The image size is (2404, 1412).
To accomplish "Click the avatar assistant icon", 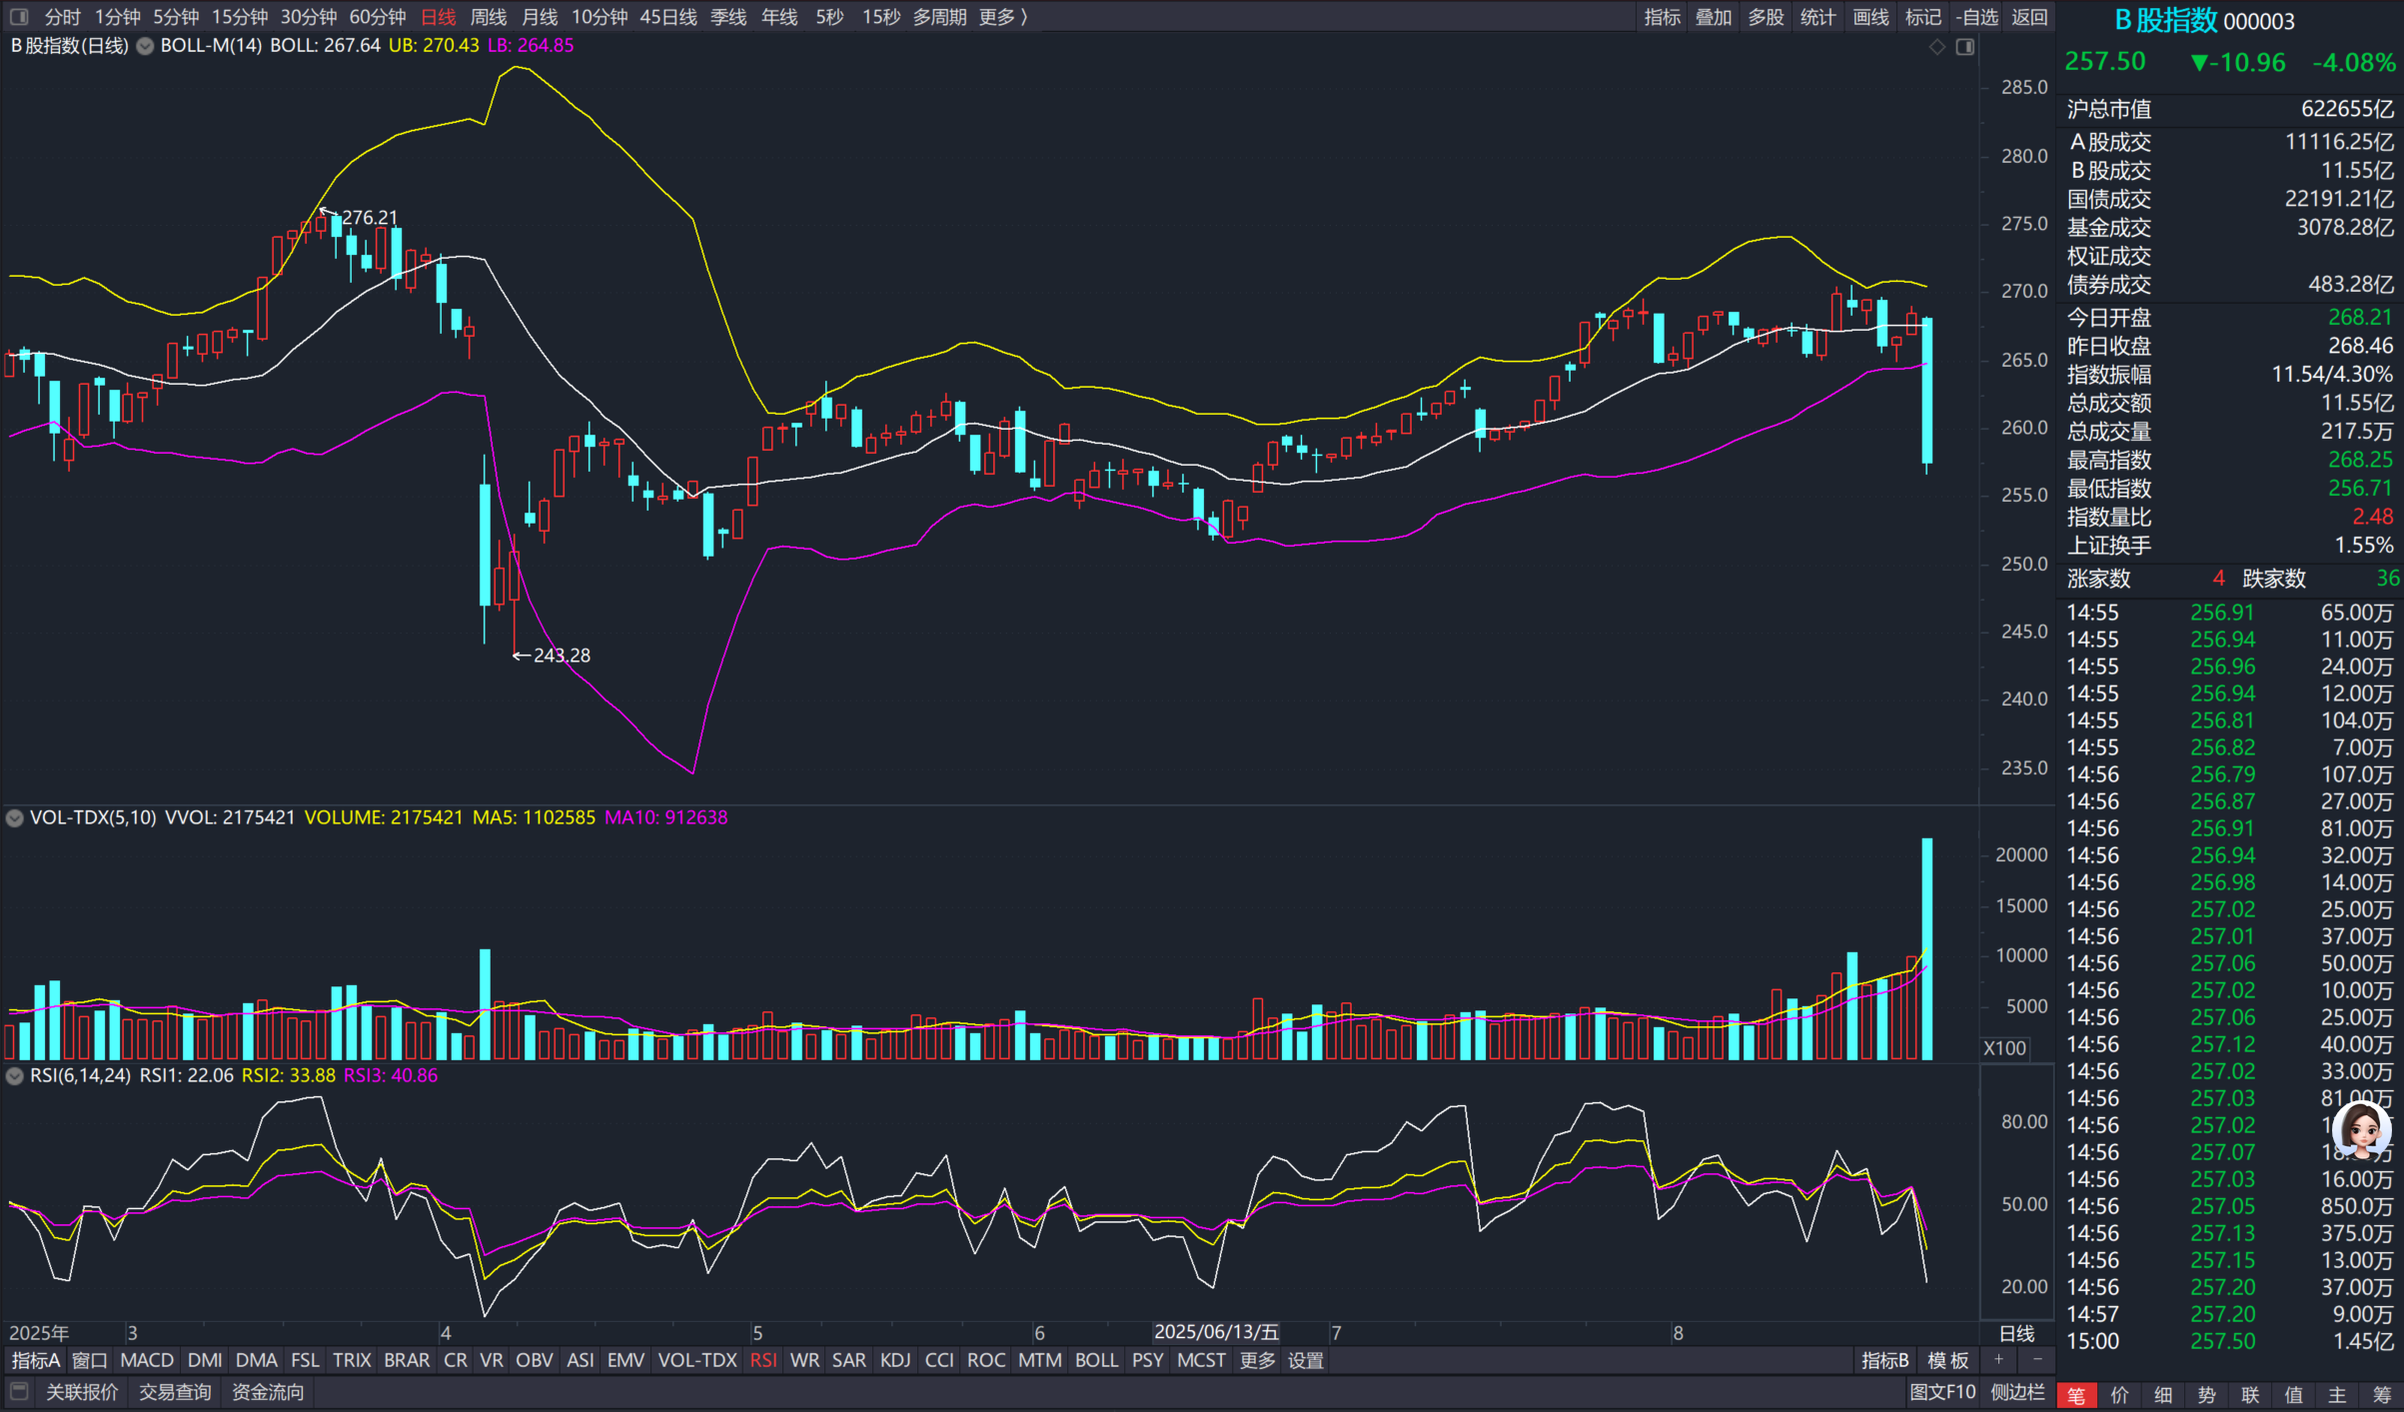I will click(2362, 1130).
